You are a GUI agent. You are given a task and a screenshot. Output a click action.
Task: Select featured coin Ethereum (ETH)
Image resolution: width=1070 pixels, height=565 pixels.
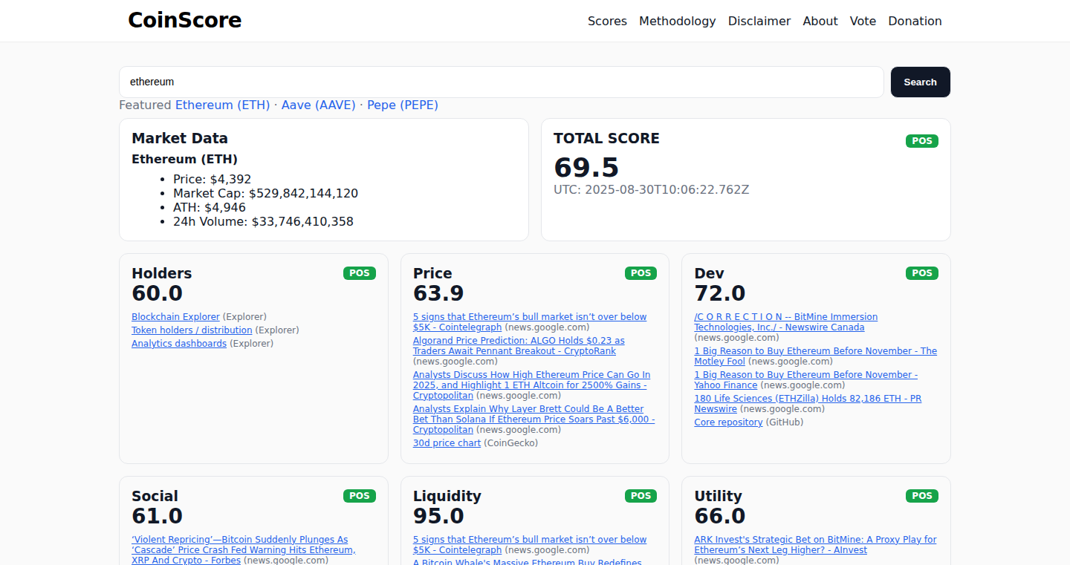[x=222, y=105]
